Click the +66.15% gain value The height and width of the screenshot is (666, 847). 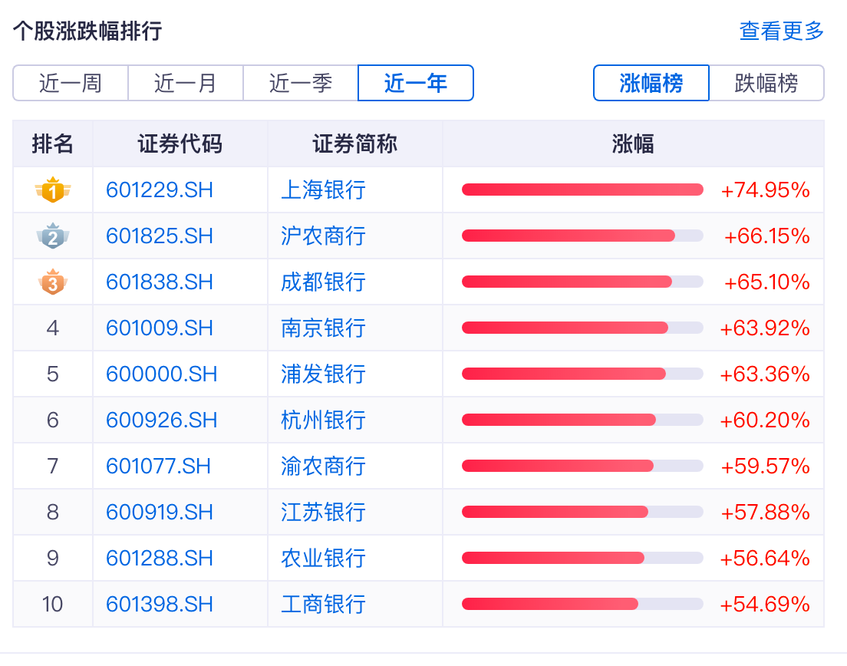pyautogui.click(x=766, y=236)
